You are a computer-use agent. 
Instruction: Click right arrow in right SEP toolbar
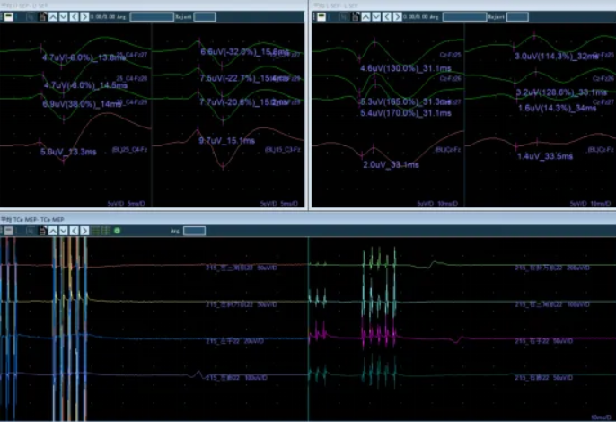397,16
